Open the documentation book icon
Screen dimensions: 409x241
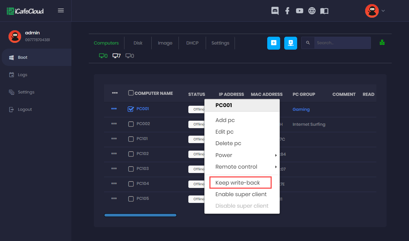[324, 11]
